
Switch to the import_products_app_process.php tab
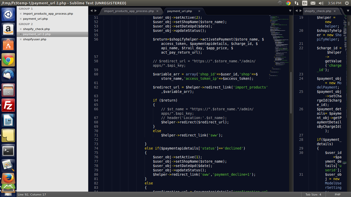(x=129, y=11)
